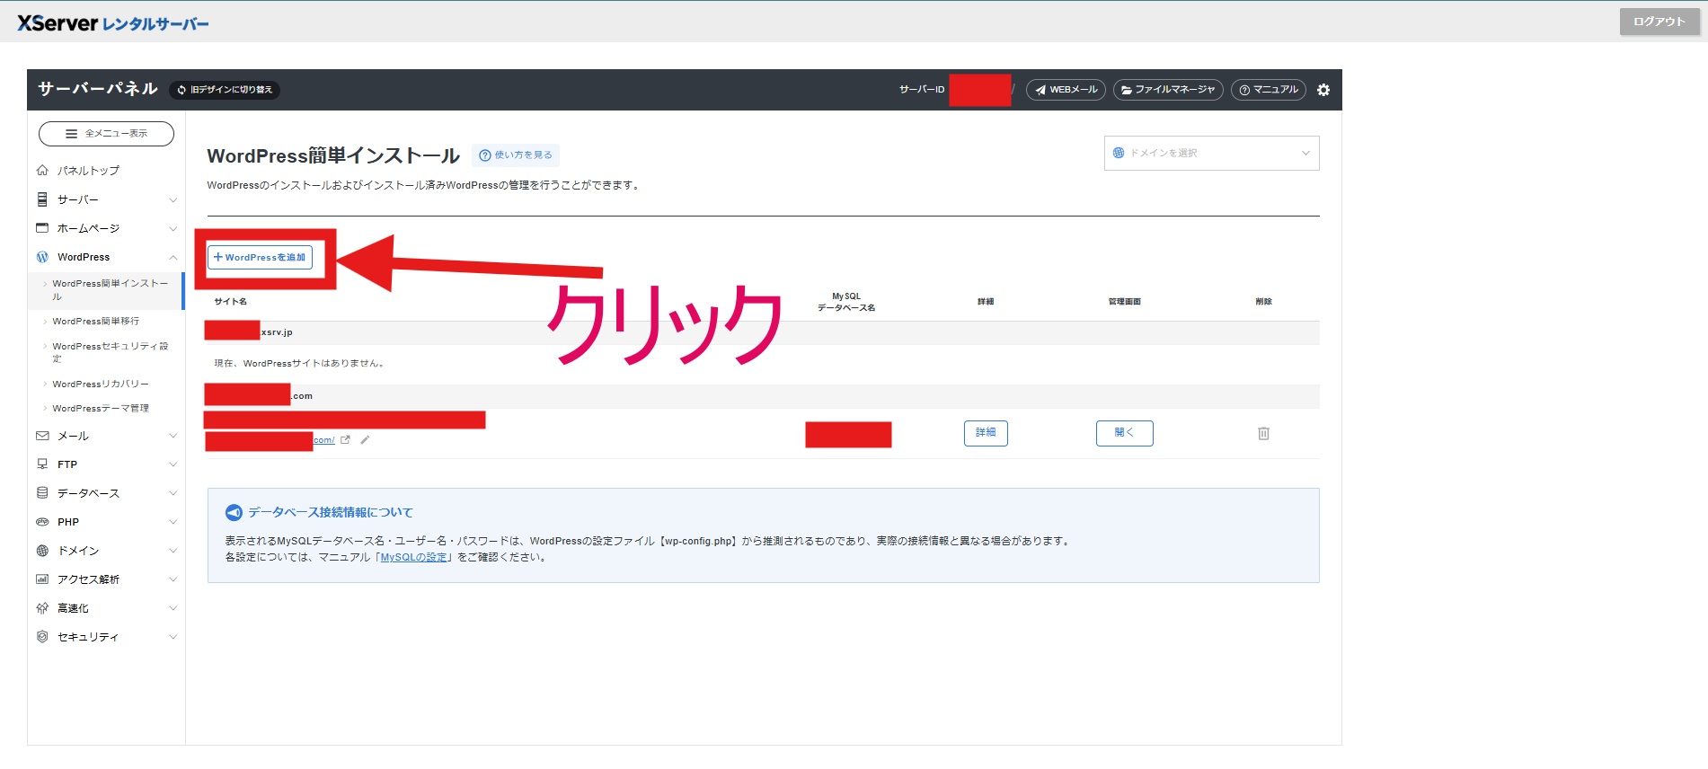Expand the セキュリティ menu chevron
Image resolution: width=1708 pixels, height=769 pixels.
[x=173, y=637]
